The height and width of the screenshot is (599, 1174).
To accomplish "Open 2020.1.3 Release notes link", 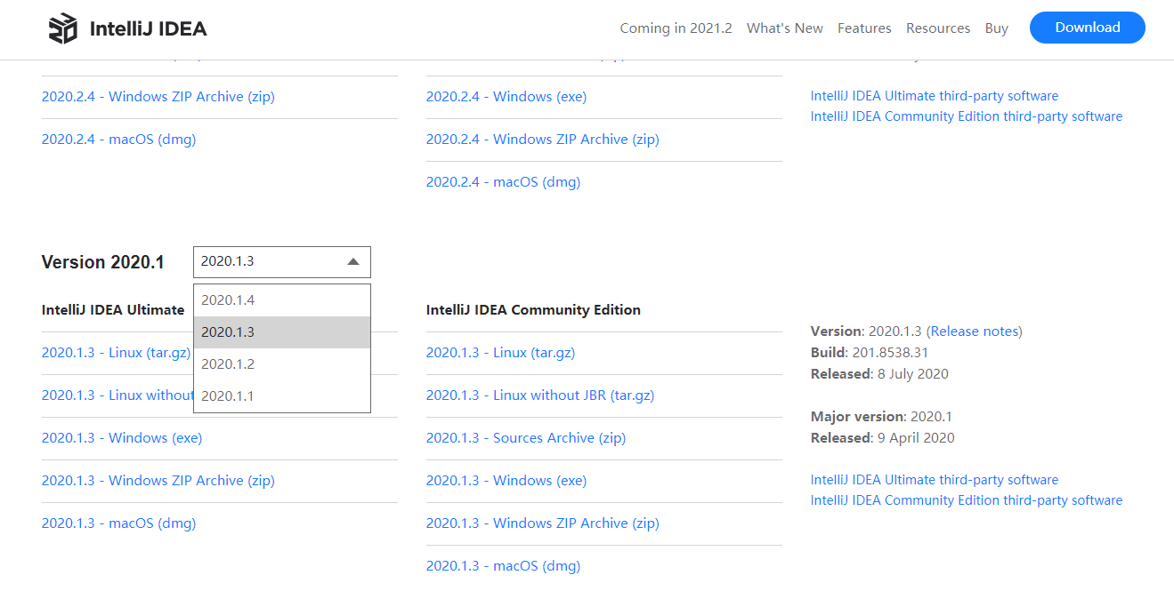I will [x=976, y=331].
